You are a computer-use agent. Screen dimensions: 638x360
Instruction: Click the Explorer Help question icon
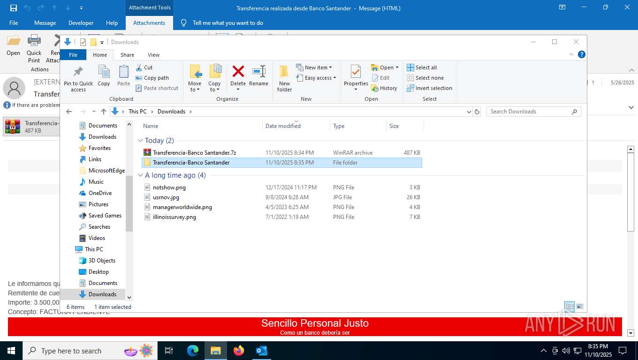point(582,54)
